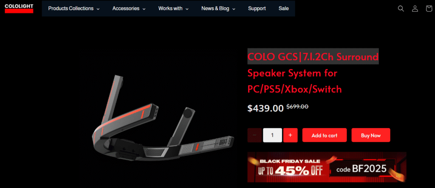Click the Buy Now button
The width and height of the screenshot is (435, 188).
pyautogui.click(x=370, y=135)
